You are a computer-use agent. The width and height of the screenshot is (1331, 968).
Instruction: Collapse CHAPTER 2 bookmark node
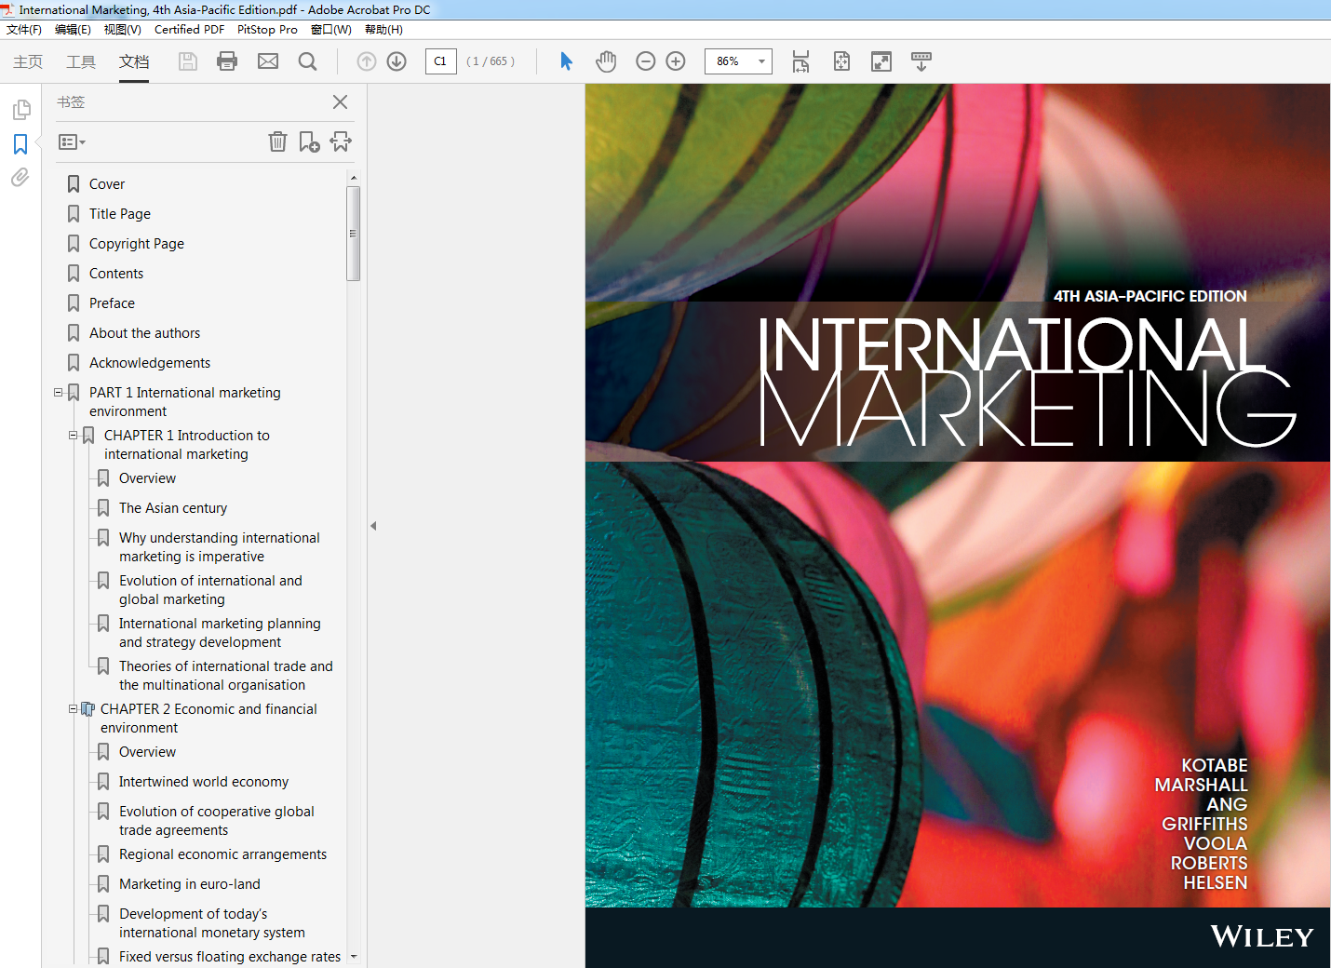coord(74,709)
